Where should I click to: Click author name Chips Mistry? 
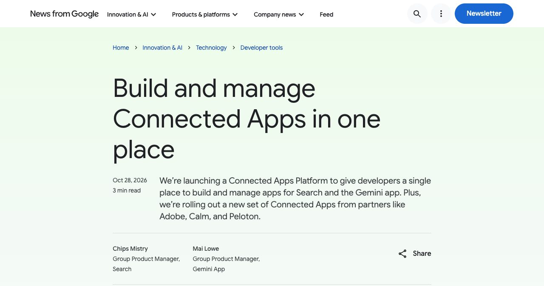coord(130,249)
